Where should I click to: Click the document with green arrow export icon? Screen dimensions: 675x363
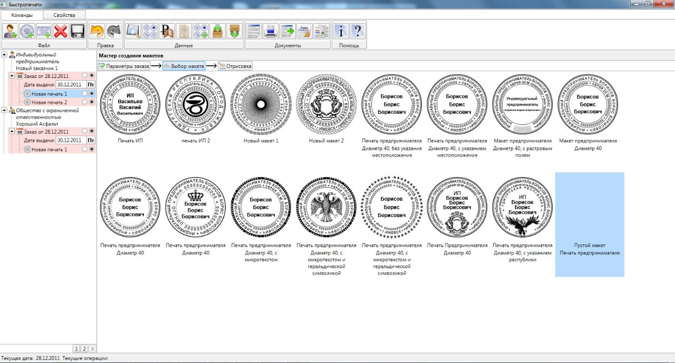288,31
